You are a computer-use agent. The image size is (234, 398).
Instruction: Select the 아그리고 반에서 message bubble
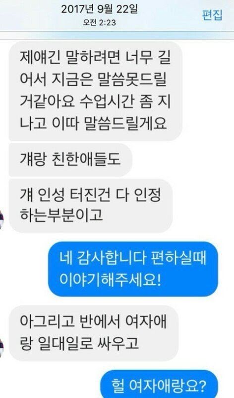(x=94, y=333)
